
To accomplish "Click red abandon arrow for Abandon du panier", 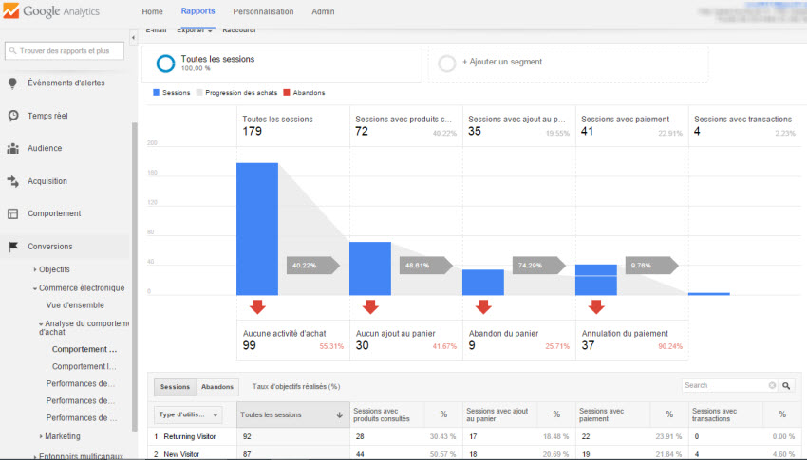I will pos(482,307).
